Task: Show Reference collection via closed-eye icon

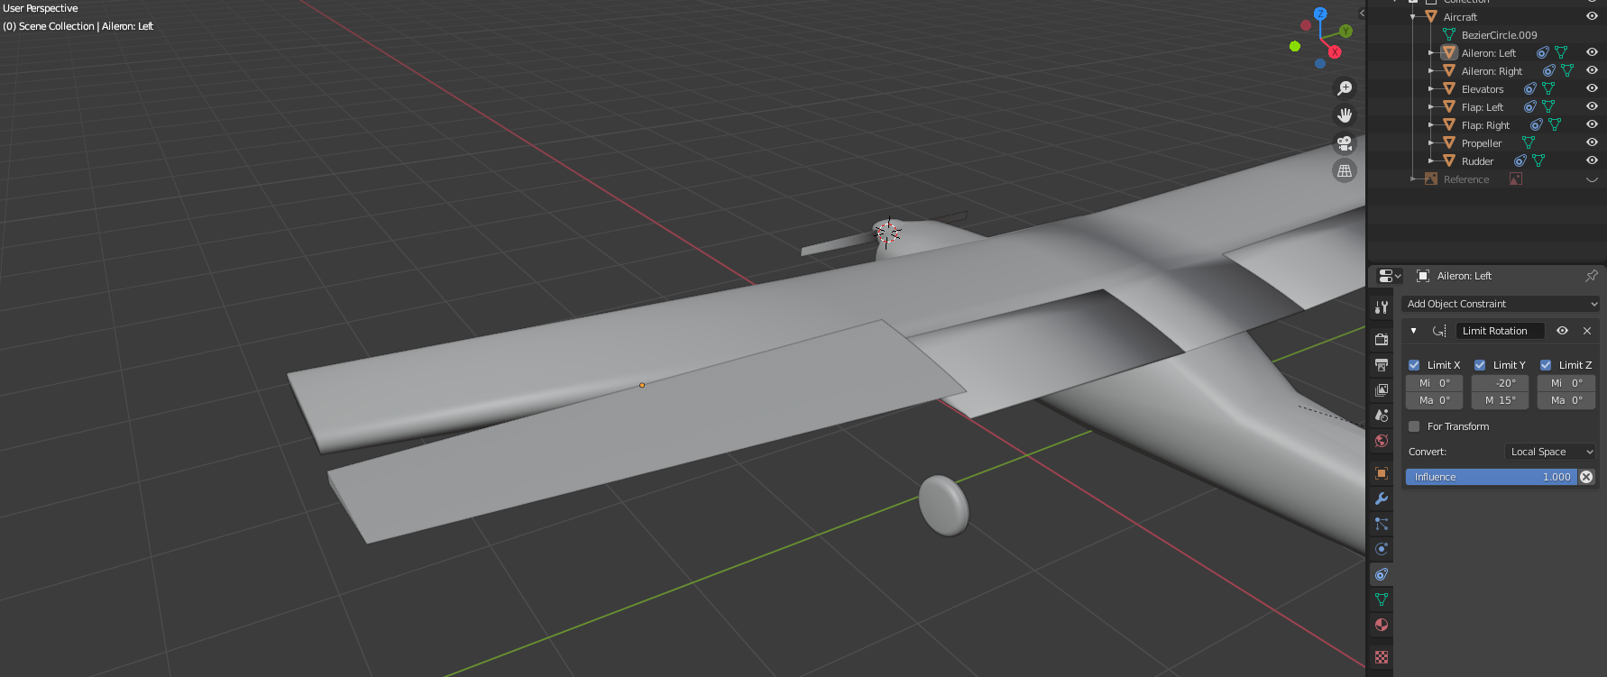Action: pyautogui.click(x=1592, y=179)
